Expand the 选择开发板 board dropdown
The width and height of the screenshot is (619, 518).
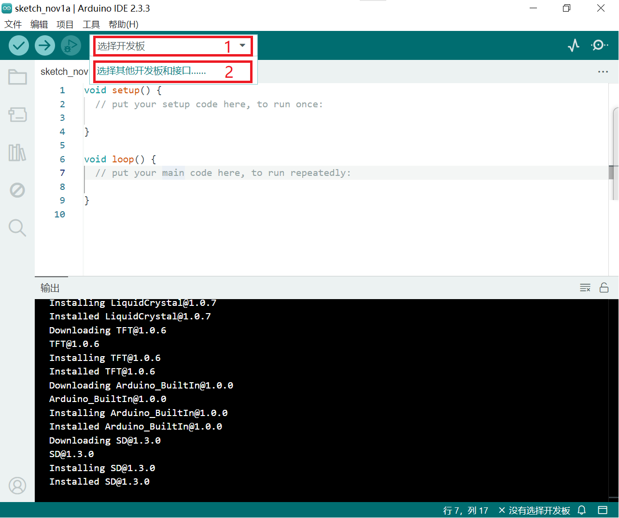[x=173, y=46]
